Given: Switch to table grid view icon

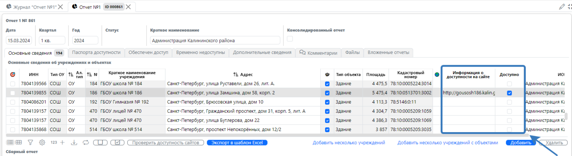Looking at the screenshot, I should [x=19, y=142].
